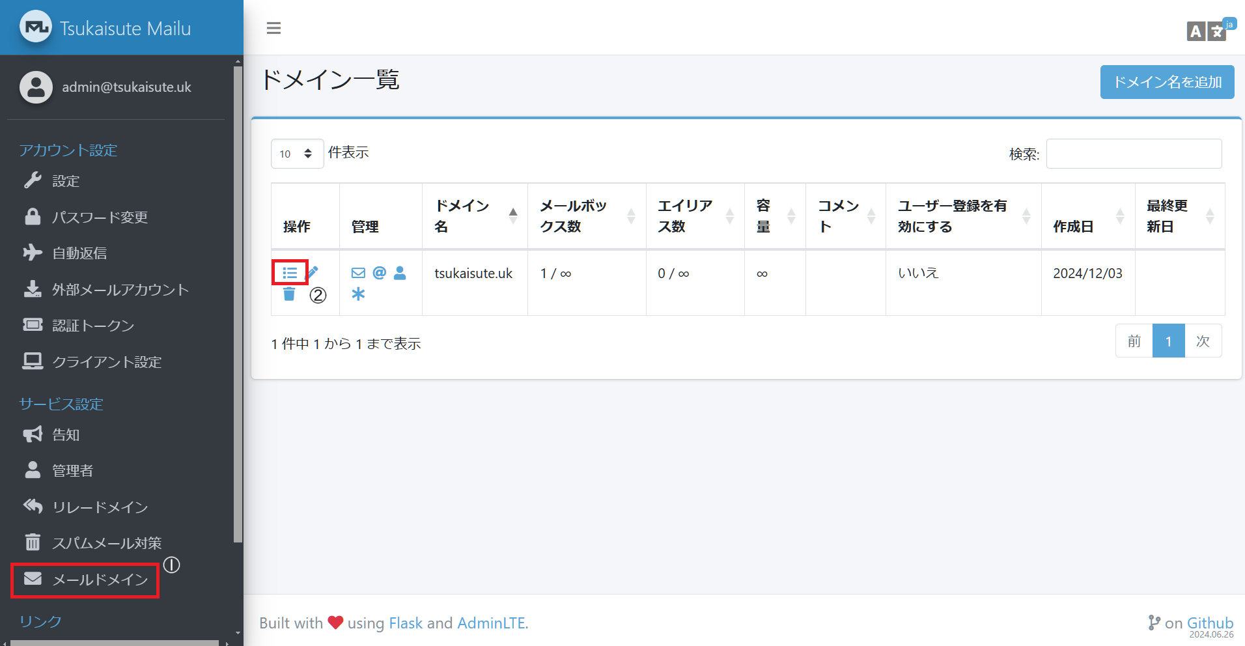Image resolution: width=1245 pixels, height=646 pixels.
Task: Click the ドメイン名を追加 button
Action: [1166, 82]
